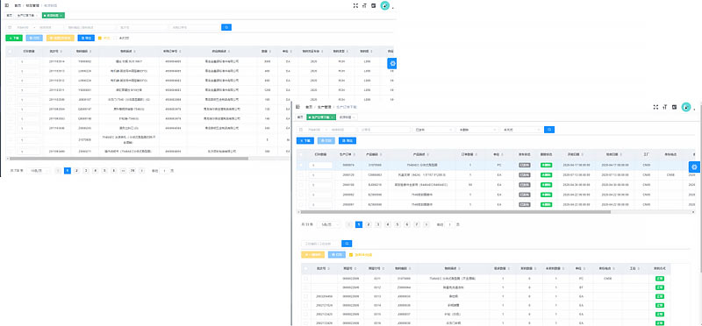Click the sidebar collapse icon in the lower-right window
The image size is (702, 326).
pyautogui.click(x=297, y=107)
